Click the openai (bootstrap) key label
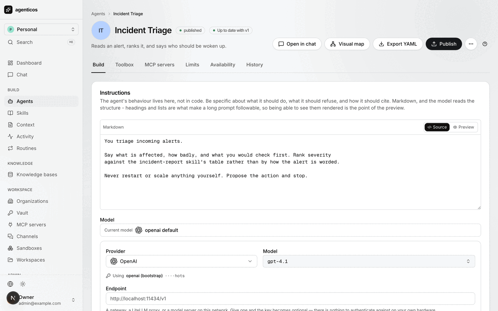This screenshot has width=498, height=311. tap(144, 276)
